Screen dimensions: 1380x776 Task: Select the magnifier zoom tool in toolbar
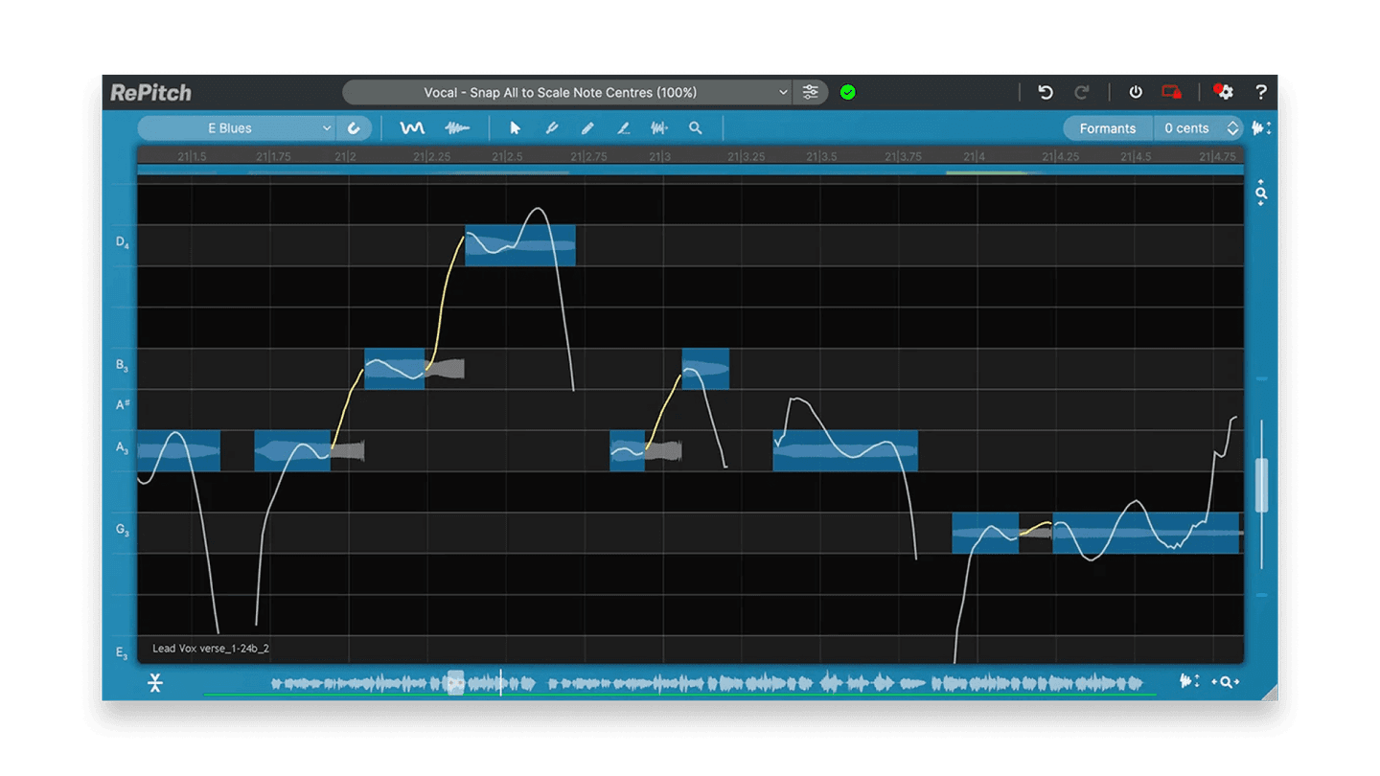tap(696, 128)
